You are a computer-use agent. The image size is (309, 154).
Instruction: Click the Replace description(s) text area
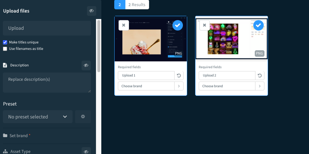(47, 83)
